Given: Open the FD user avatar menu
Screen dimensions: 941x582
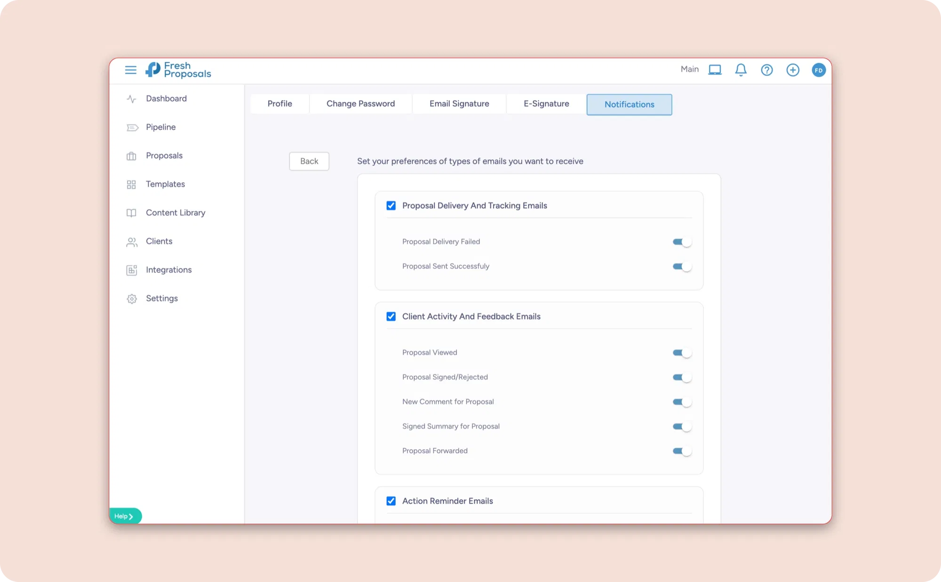Looking at the screenshot, I should pos(818,70).
